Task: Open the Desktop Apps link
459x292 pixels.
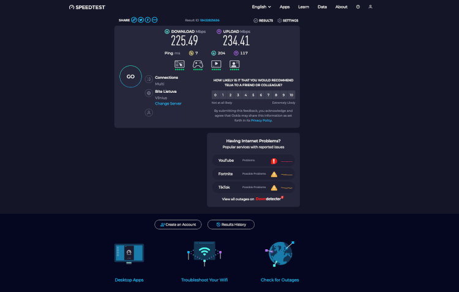Action: (129, 280)
